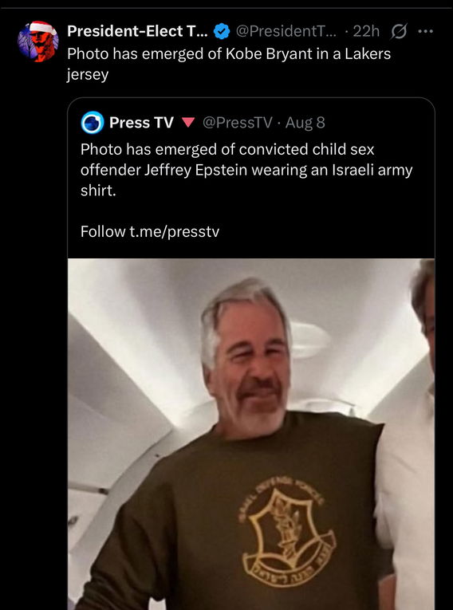Open the Kobe Bryant Lakers jersey post text

pyautogui.click(x=229, y=64)
